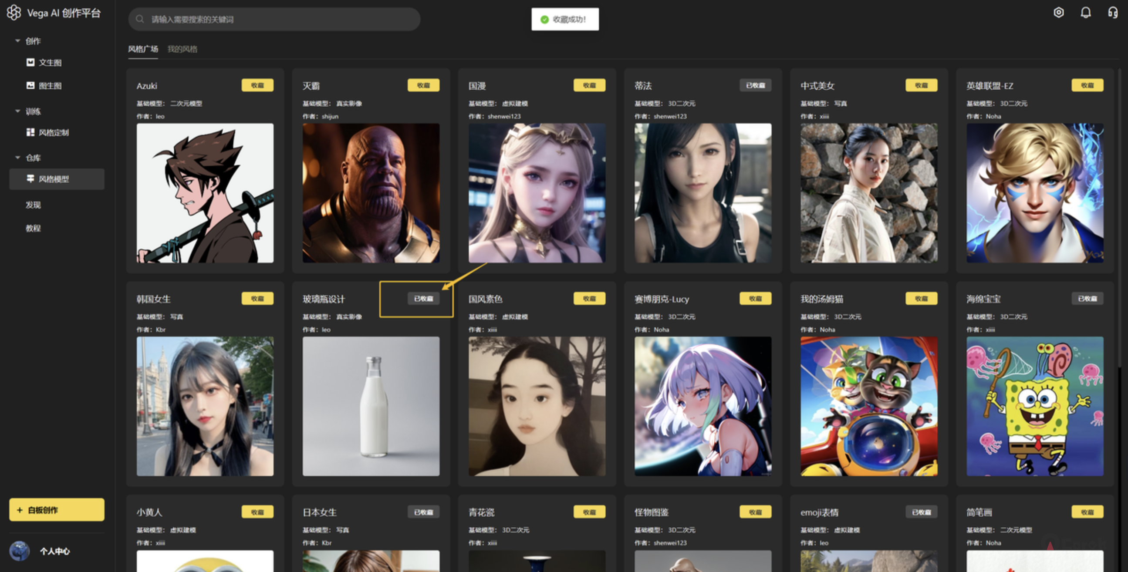Select 风格模型 warehouse icon in sidebar
The image size is (1128, 572).
click(30, 178)
